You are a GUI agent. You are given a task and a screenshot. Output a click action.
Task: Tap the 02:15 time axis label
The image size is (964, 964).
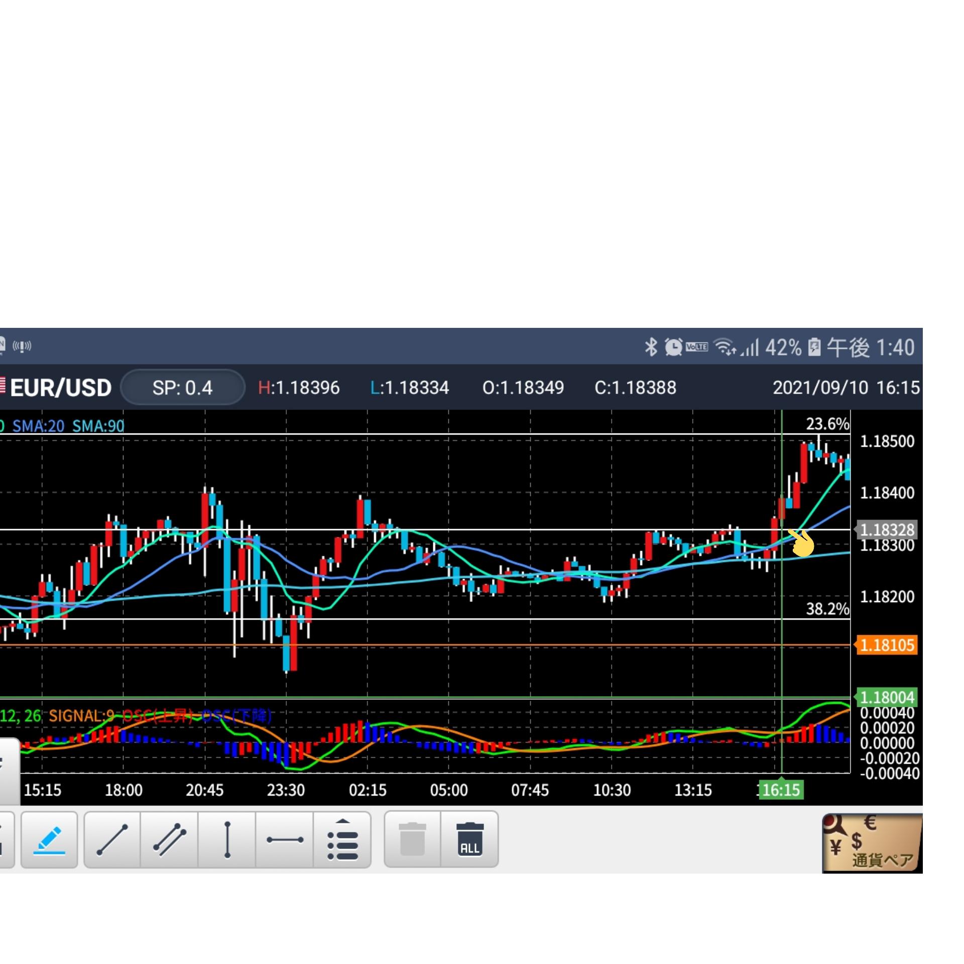[368, 790]
